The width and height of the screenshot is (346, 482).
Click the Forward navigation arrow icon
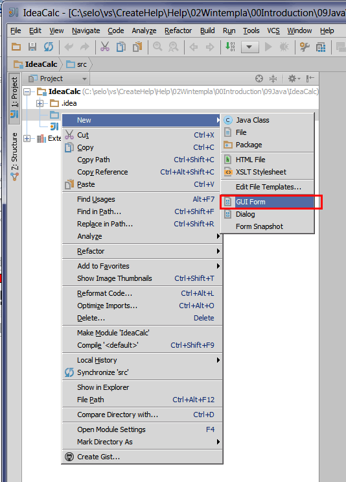coord(210,47)
